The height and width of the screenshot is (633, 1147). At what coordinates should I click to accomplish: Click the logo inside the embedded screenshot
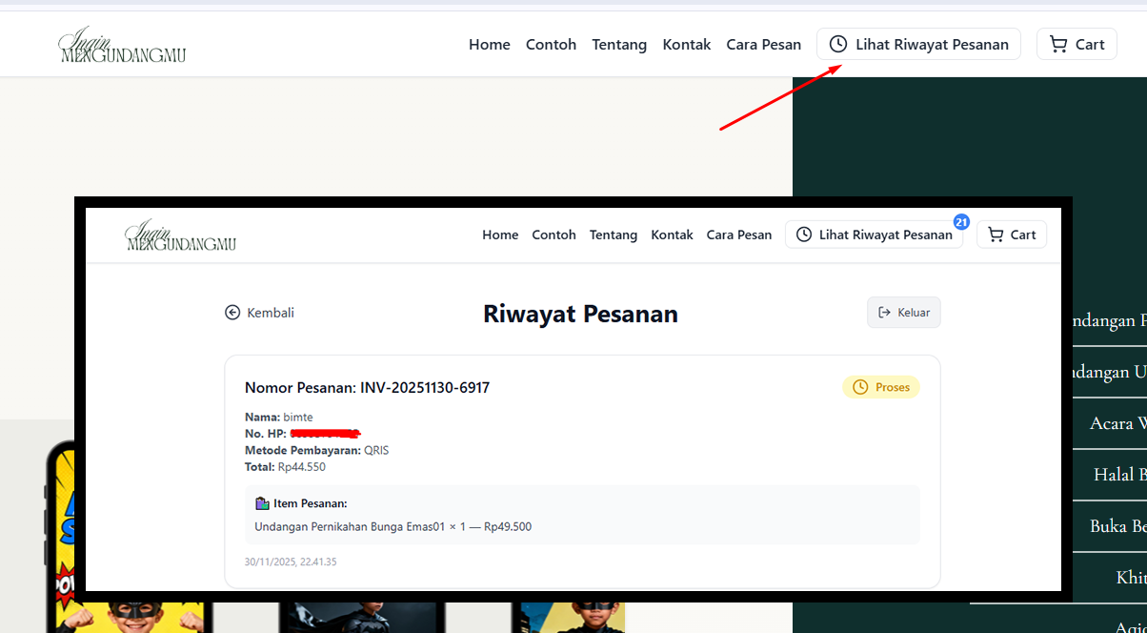tap(180, 235)
